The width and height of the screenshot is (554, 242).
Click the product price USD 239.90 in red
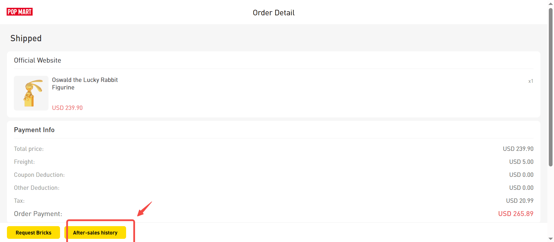67,108
